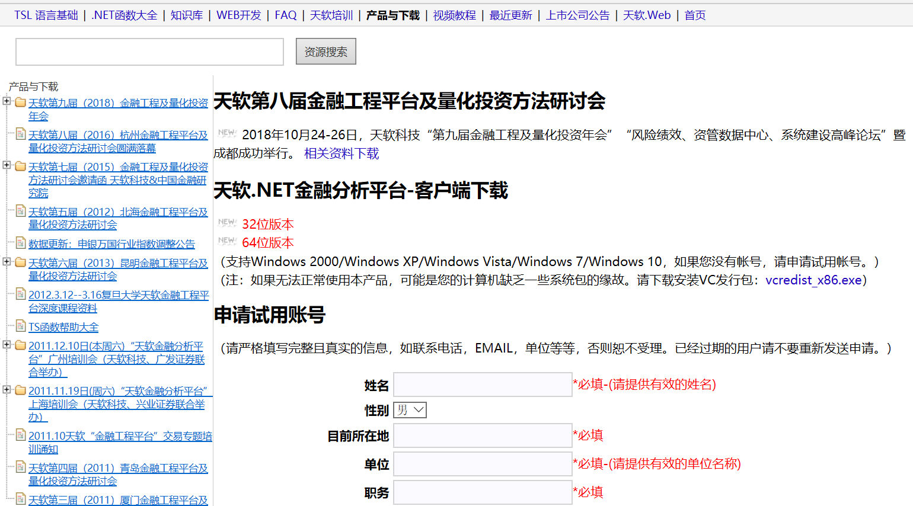Image resolution: width=913 pixels, height=506 pixels.
Task: Expand the 天软第六届（2013）tree node
Action: tap(7, 261)
